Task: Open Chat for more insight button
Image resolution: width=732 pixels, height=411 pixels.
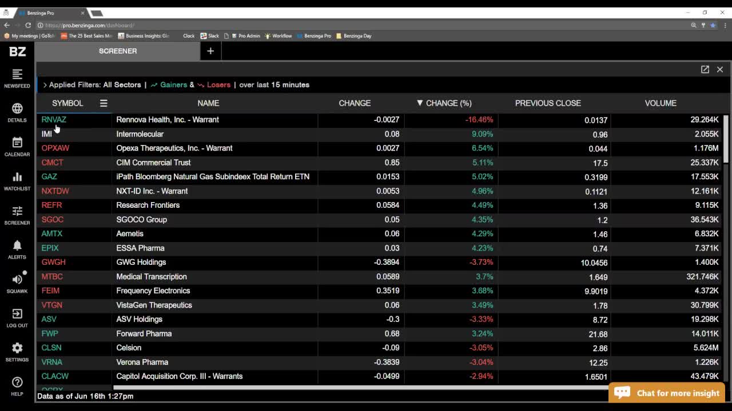Action: pyautogui.click(x=667, y=393)
